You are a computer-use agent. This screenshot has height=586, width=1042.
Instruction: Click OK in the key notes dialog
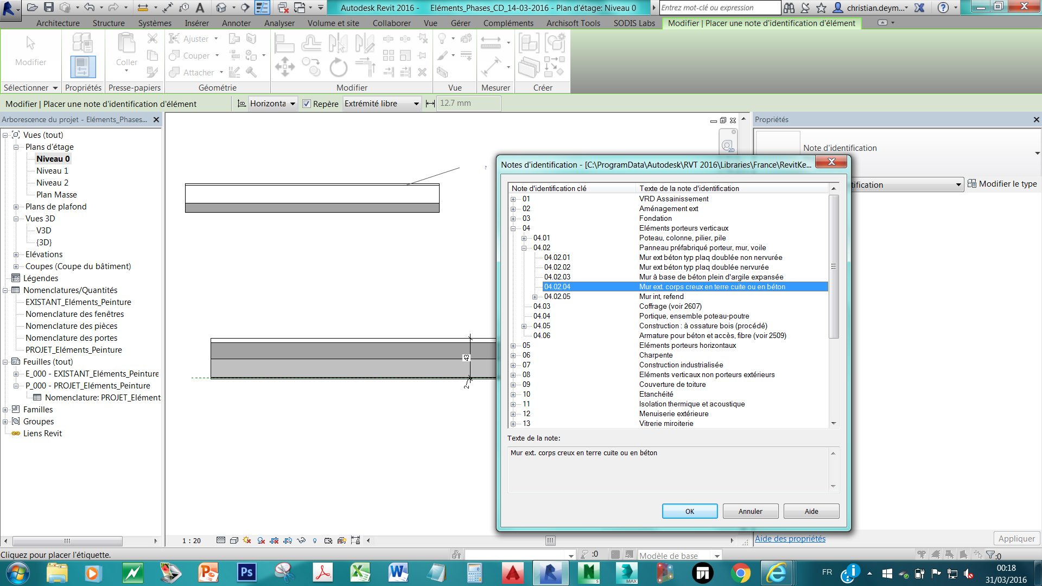[689, 511]
